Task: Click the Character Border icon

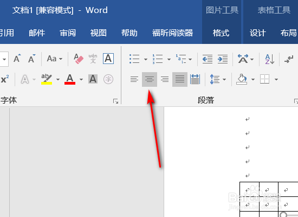Action: coord(108,59)
